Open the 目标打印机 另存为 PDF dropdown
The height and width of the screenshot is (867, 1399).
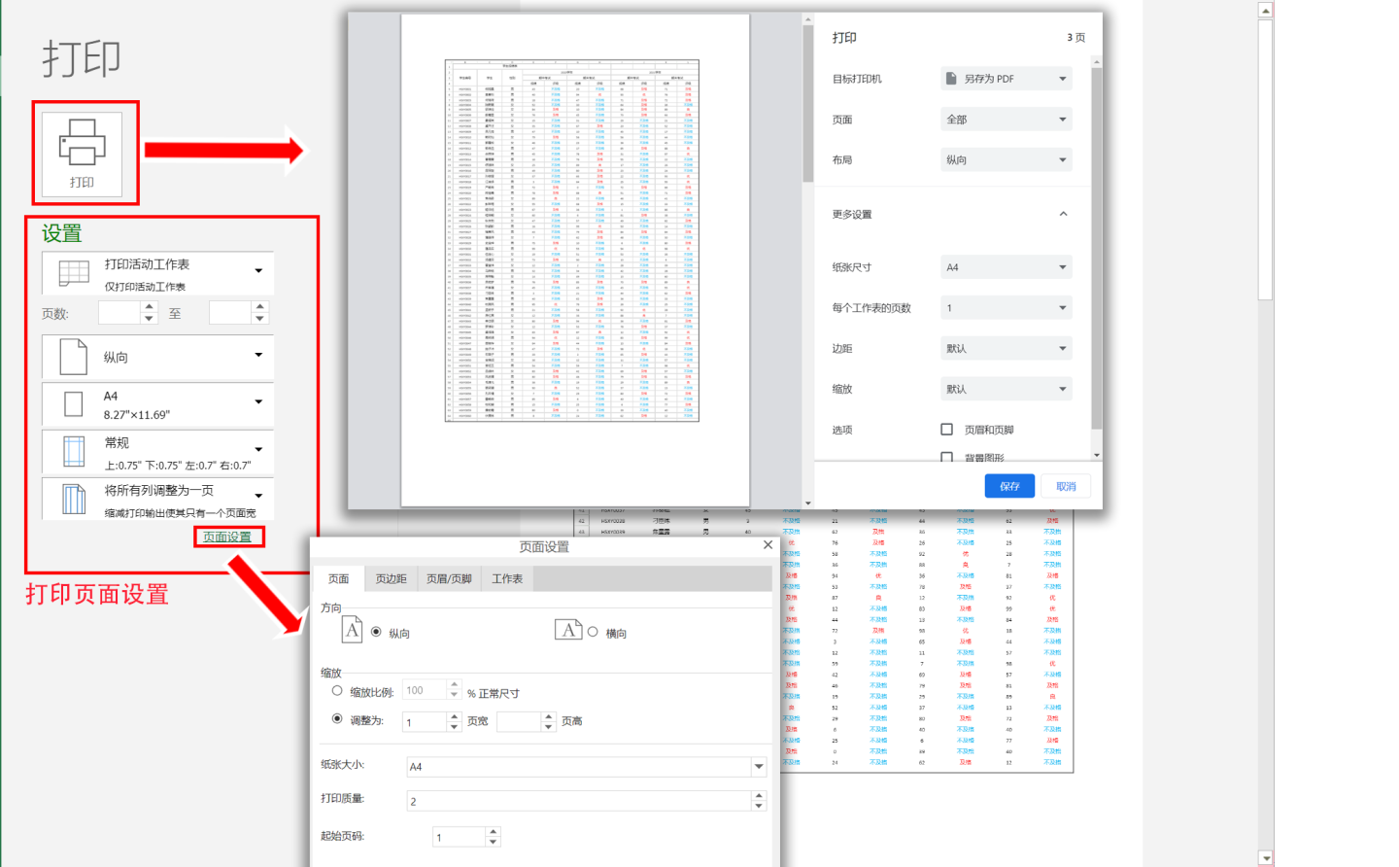click(1006, 79)
